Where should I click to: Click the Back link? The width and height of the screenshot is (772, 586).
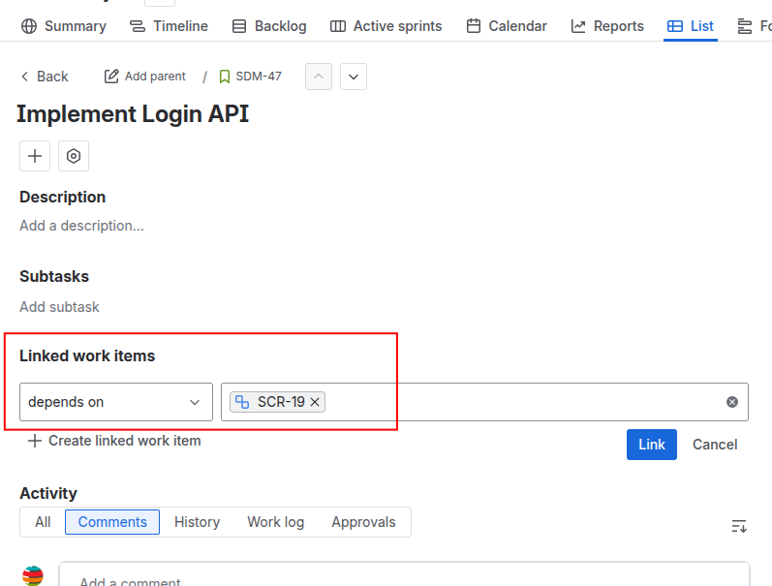point(45,77)
